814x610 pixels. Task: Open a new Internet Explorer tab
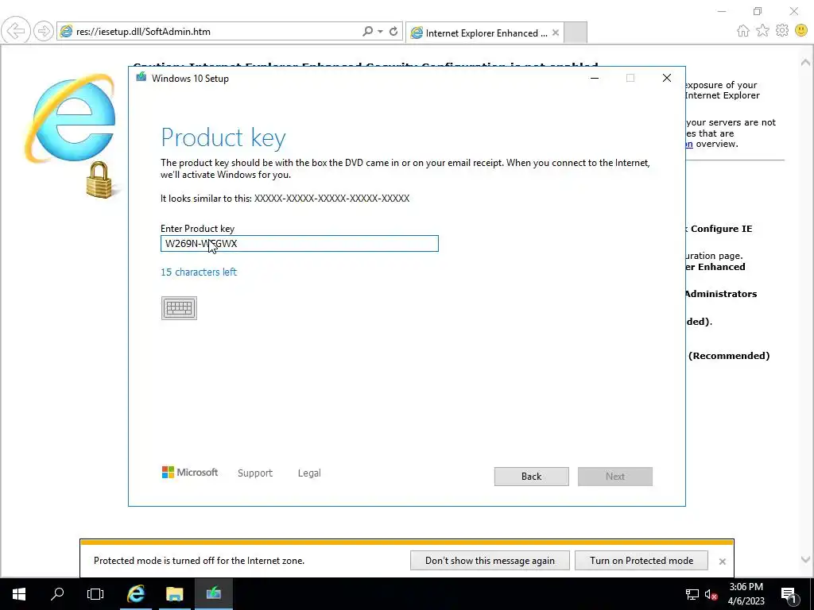coord(576,32)
